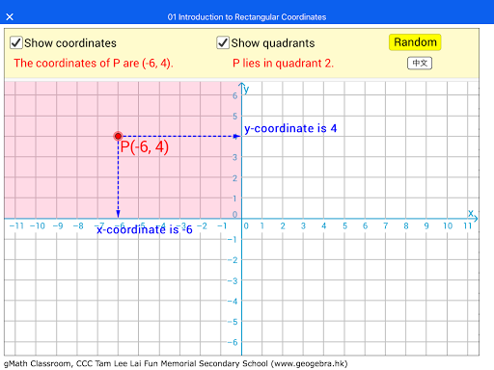Click the arrowhead where dashed line meets y-axis
Viewport: 494px width, 370px height.
pyautogui.click(x=236, y=137)
